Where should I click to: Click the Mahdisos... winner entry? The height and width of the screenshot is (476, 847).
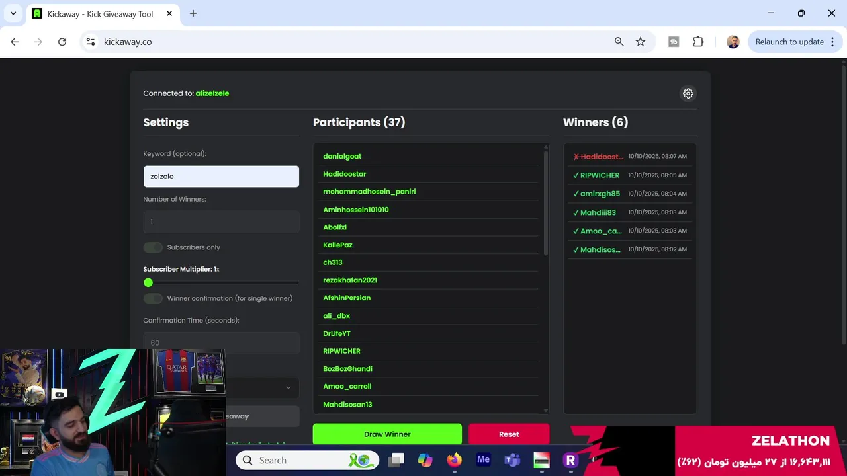630,249
